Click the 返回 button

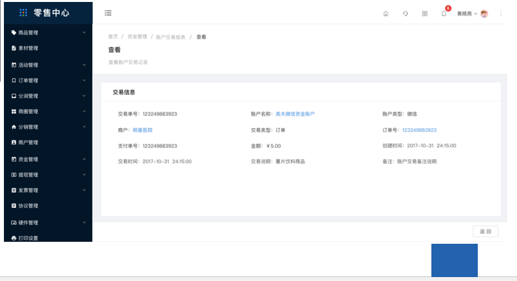486,231
